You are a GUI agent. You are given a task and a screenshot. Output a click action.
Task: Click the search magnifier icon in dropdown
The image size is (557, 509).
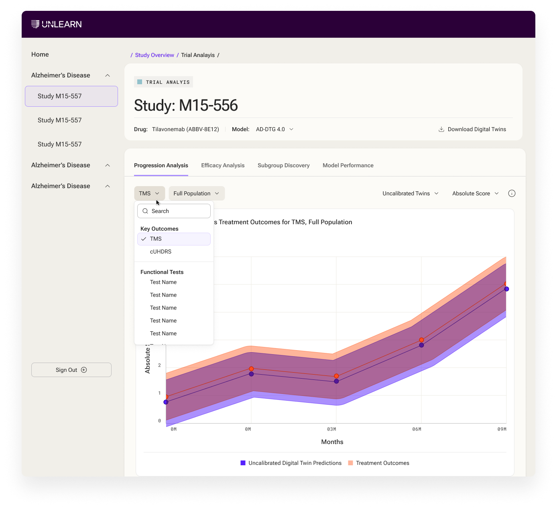pos(145,211)
